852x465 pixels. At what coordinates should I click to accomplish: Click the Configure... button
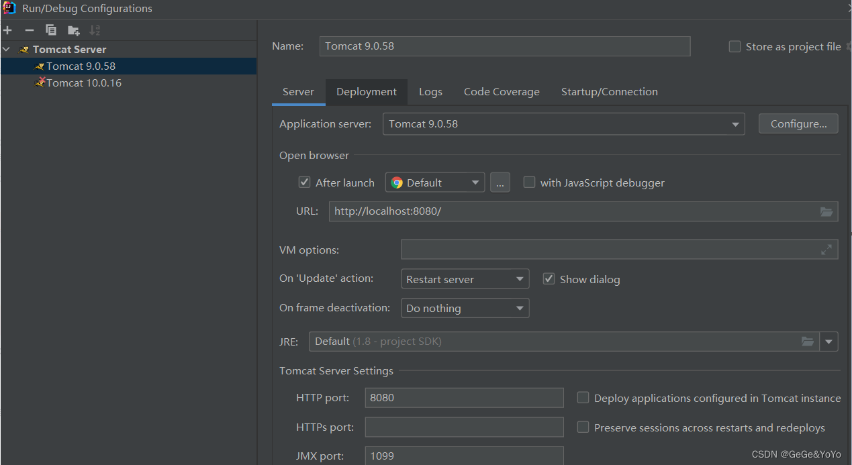pos(798,123)
